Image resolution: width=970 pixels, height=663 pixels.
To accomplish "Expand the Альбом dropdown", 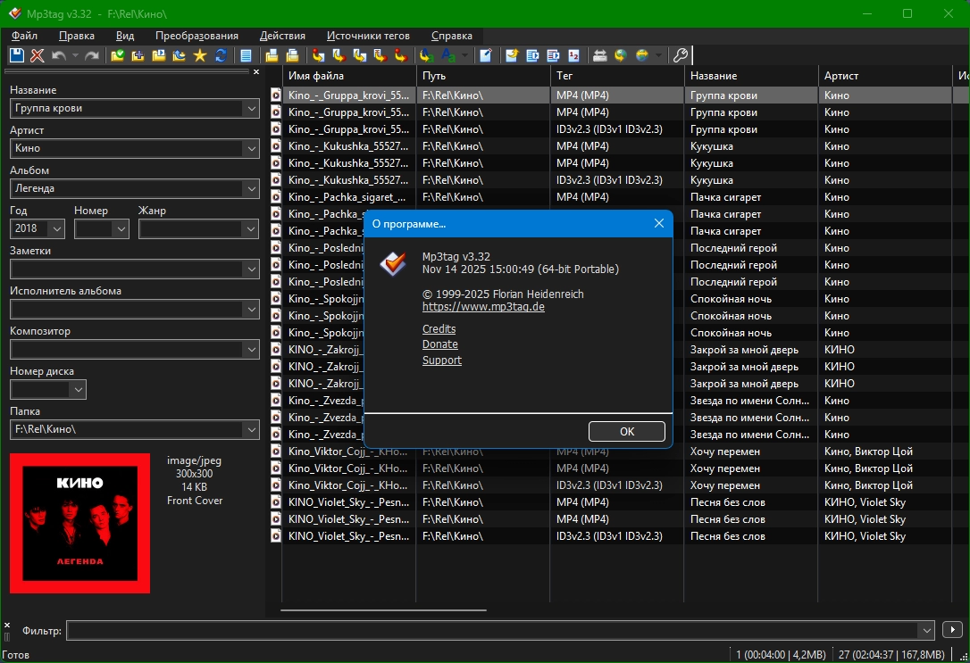I will (250, 189).
